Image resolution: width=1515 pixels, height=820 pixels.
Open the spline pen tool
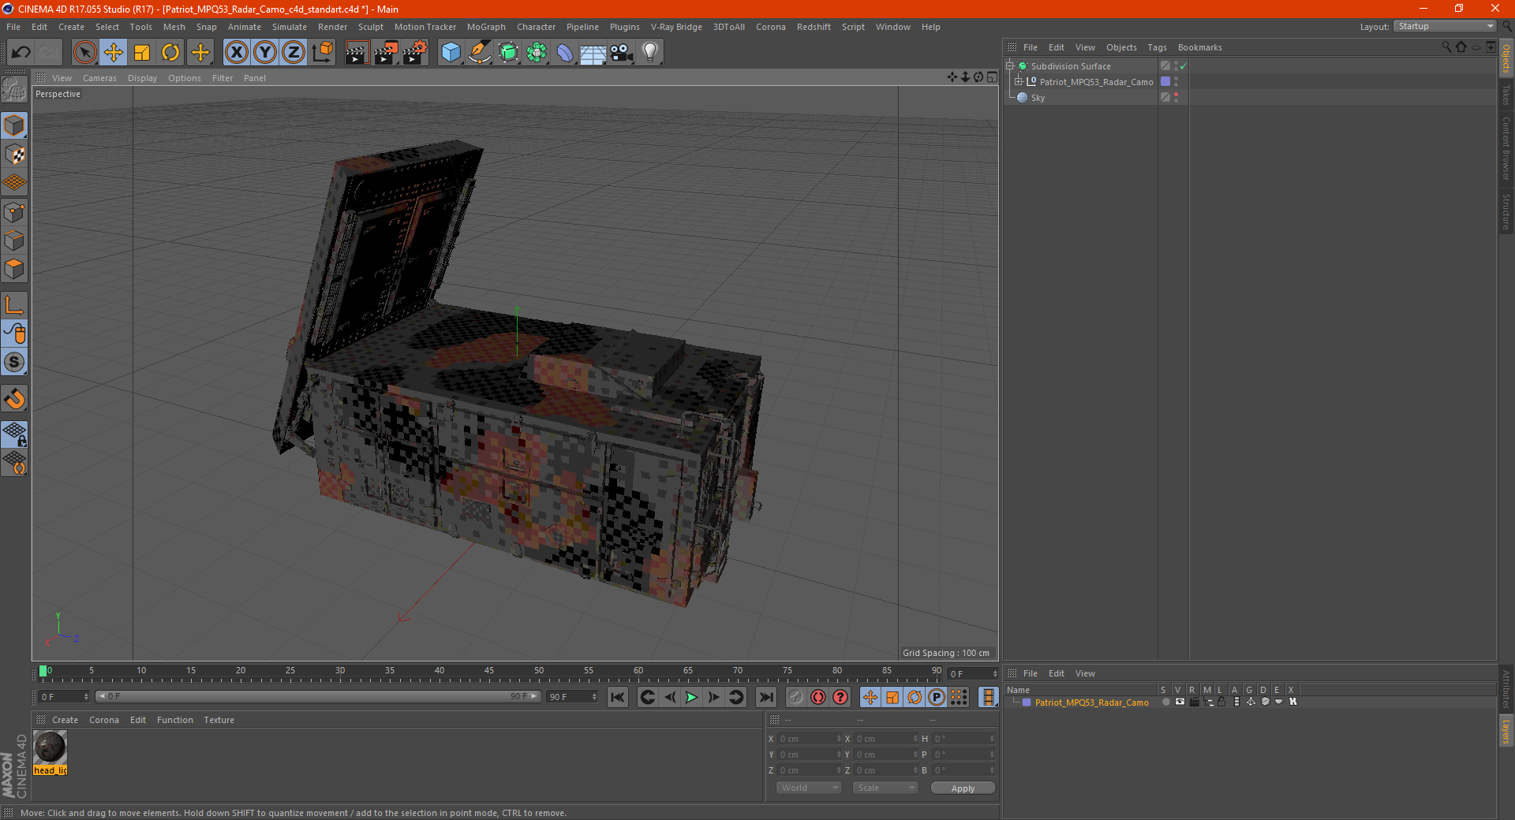480,53
